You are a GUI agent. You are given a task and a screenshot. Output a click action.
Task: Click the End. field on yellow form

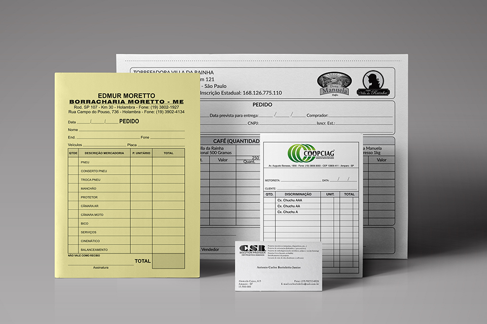click(x=103, y=137)
